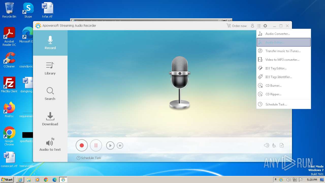
Task: Select Audio Converter... from the menu
Action: click(284, 34)
